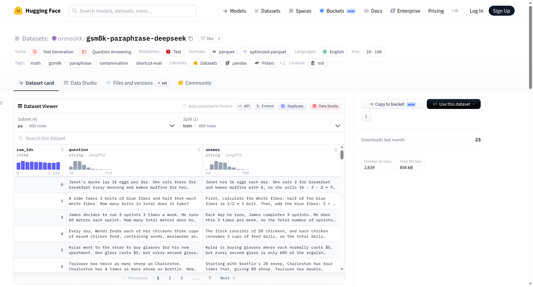Click the question lengths histogram
Viewport: 533px width, 287px height.
click(x=91, y=165)
